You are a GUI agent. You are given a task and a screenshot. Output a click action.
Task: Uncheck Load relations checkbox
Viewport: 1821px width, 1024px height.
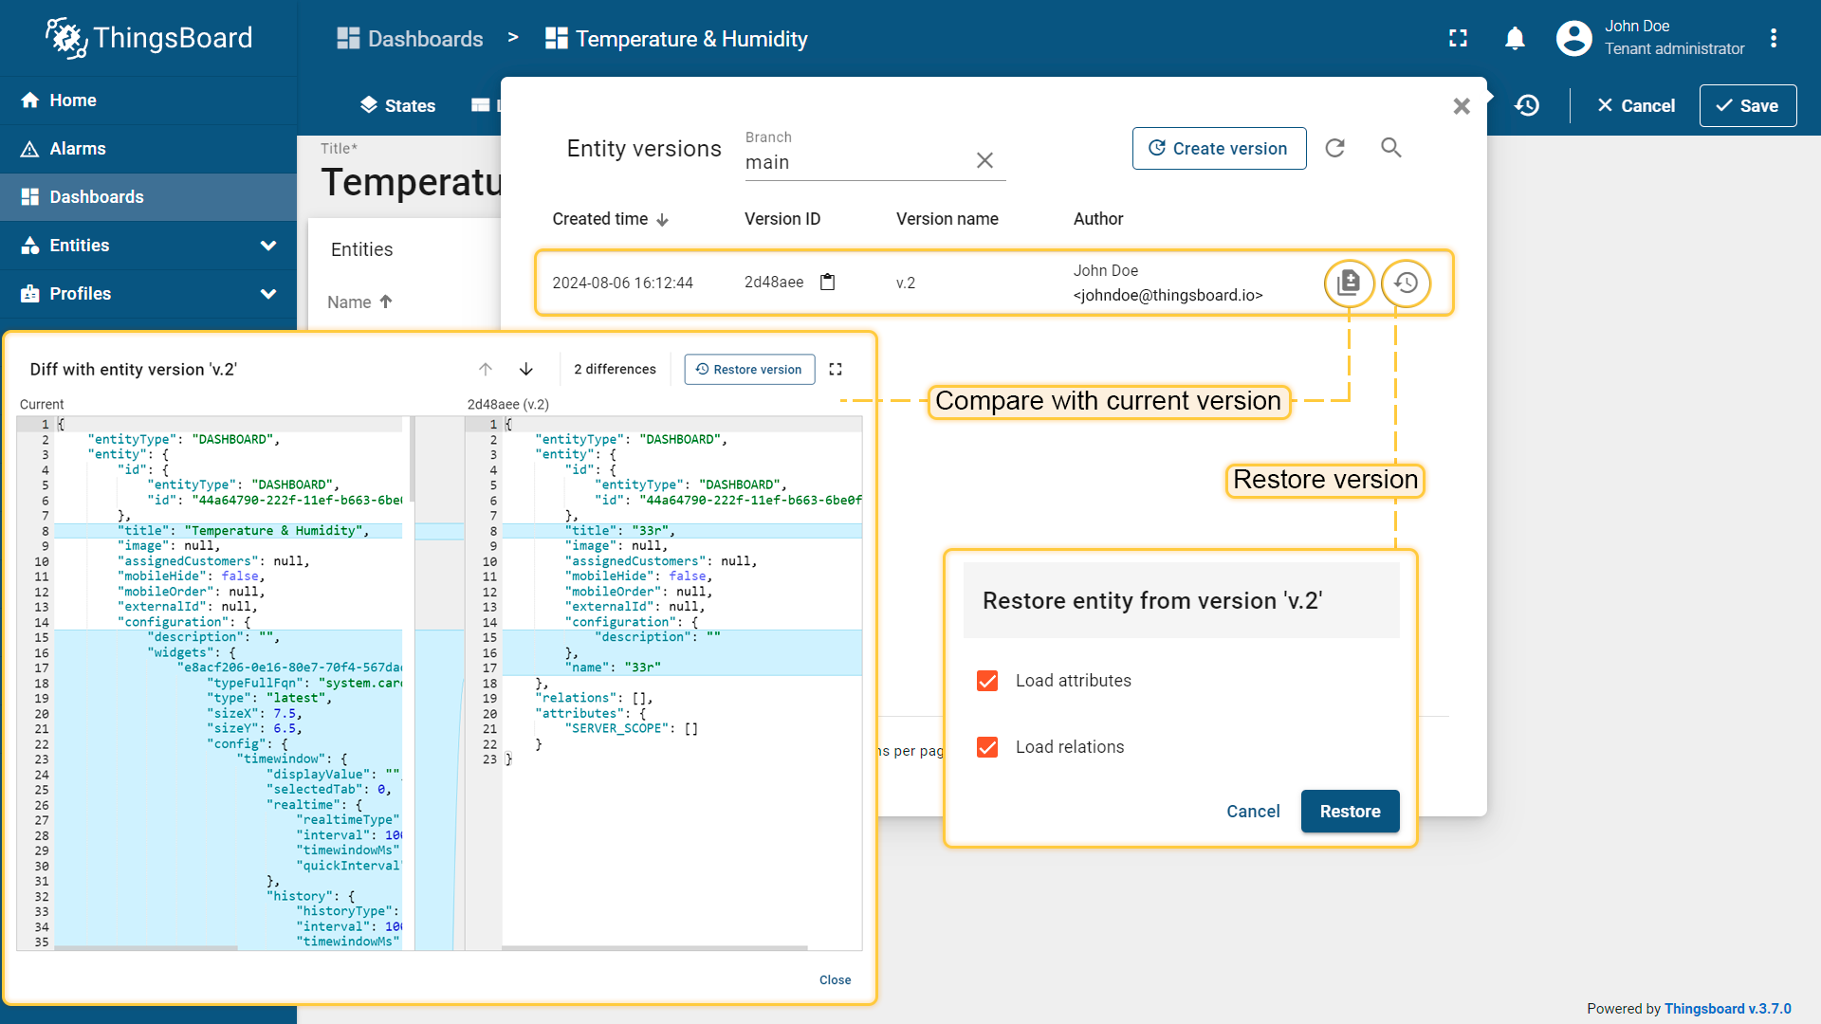pos(987,747)
